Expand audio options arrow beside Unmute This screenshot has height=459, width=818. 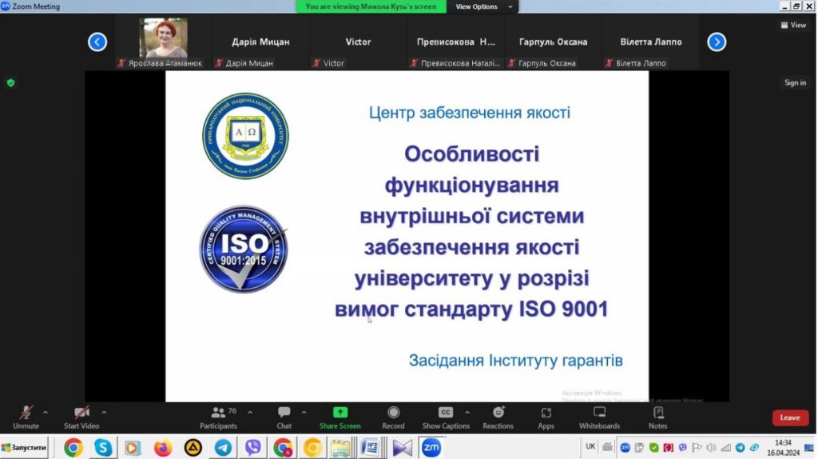45,413
